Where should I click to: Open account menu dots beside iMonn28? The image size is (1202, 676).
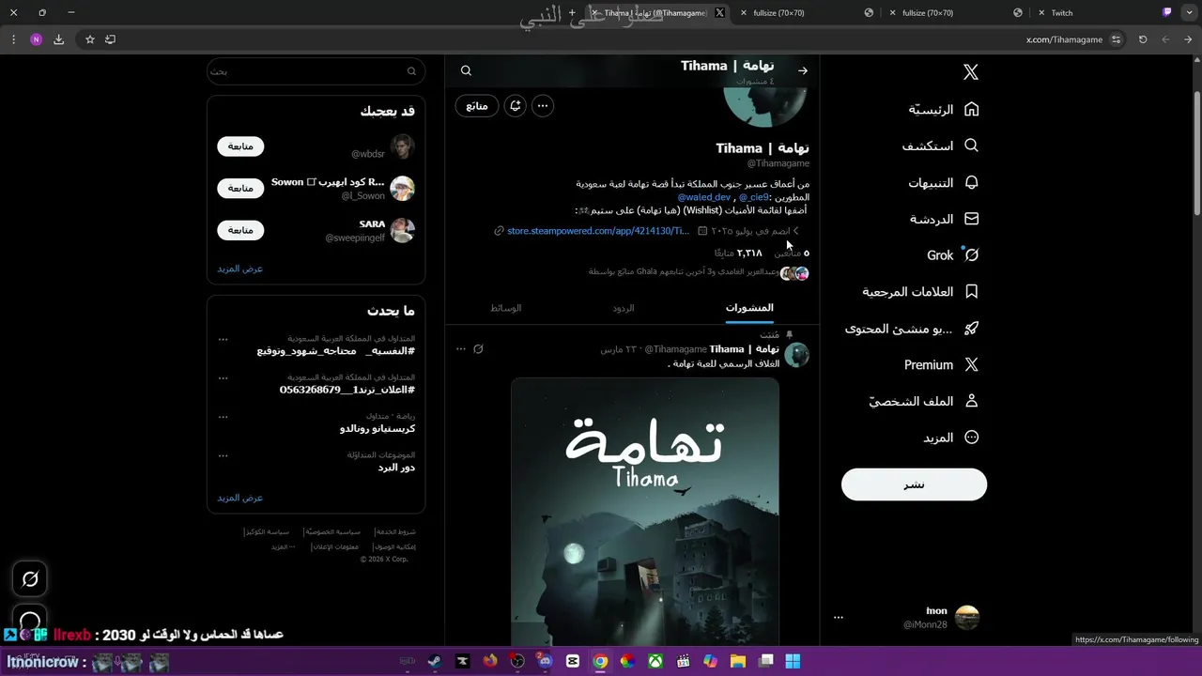pyautogui.click(x=839, y=618)
